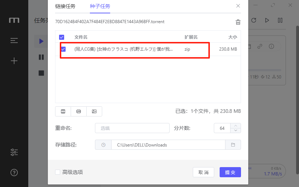Decrease the 分片数 value with down arrow
The height and width of the screenshot is (187, 299).
[236, 131]
